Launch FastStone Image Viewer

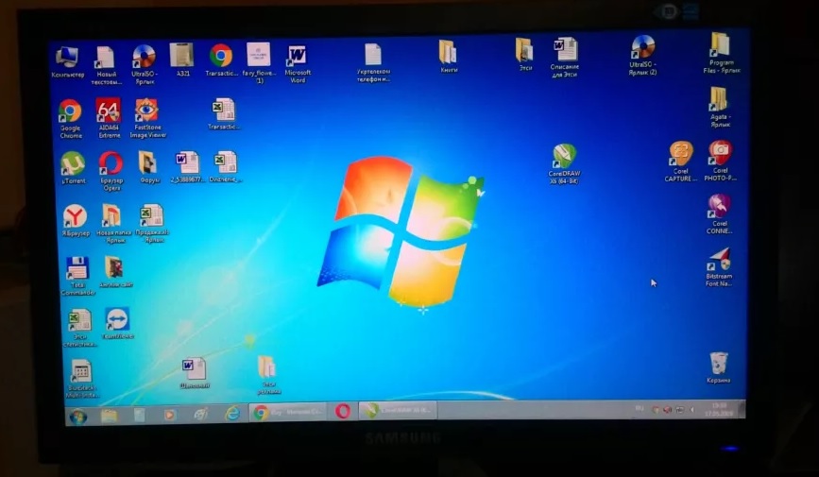pos(147,118)
